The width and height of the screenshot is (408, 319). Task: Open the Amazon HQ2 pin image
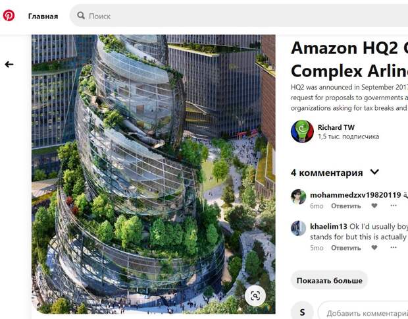pyautogui.click(x=153, y=174)
